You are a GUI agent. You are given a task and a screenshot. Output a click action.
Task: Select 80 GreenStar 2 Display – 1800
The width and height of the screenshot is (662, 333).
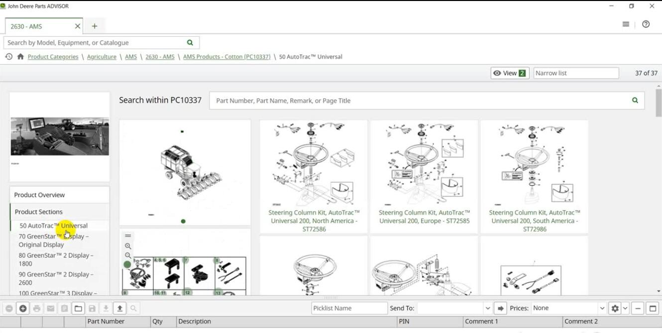(x=56, y=259)
